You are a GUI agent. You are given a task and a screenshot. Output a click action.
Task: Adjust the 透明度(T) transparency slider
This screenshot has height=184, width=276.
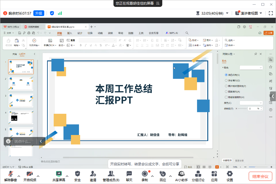(x=241, y=109)
